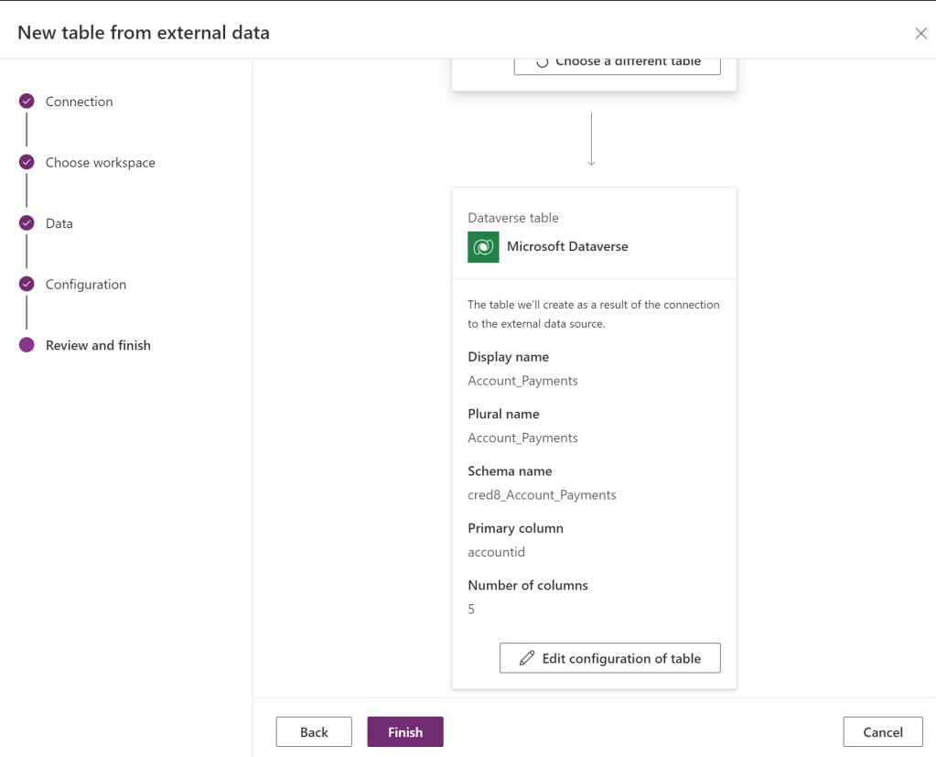Click the purple Finish button
The image size is (936, 757).
click(405, 732)
